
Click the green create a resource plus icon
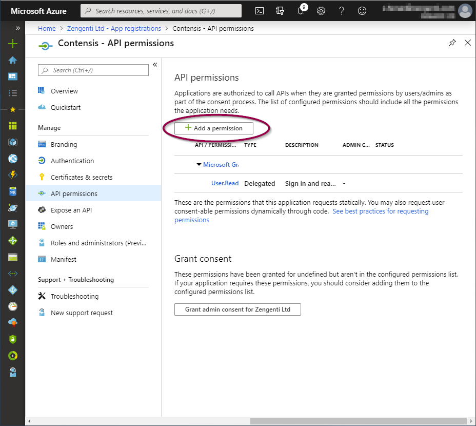[x=13, y=44]
